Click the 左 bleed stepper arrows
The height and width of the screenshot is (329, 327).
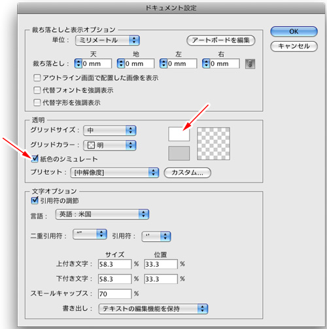pos(163,63)
